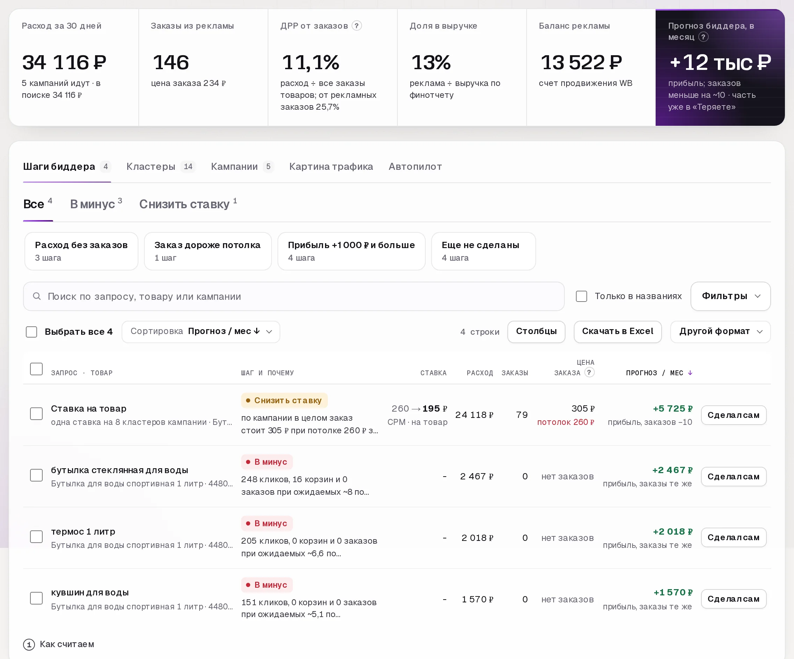Click the РАСХОД column header
Image resolution: width=794 pixels, height=659 pixels.
click(x=479, y=373)
